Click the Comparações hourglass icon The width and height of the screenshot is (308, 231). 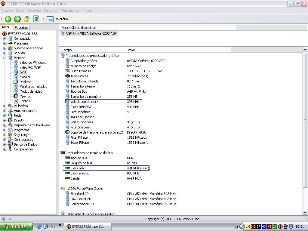tap(10, 149)
